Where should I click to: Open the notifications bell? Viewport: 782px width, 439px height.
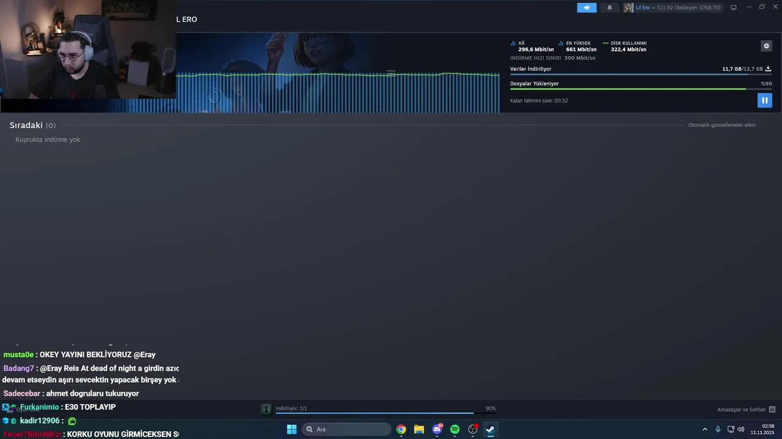tap(609, 7)
